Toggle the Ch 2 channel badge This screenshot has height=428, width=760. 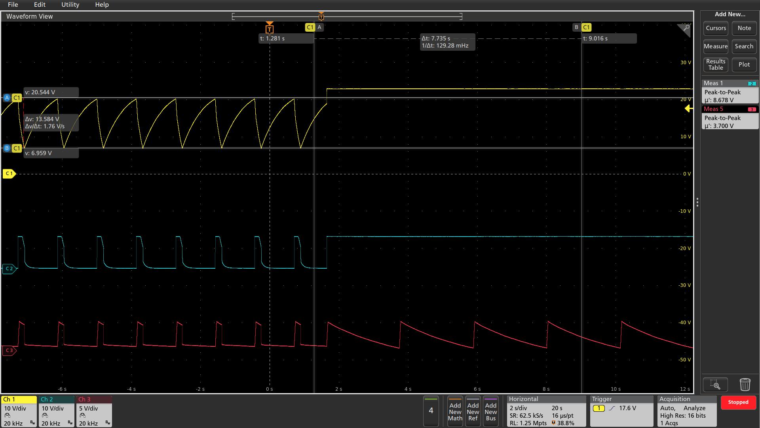coord(56,412)
